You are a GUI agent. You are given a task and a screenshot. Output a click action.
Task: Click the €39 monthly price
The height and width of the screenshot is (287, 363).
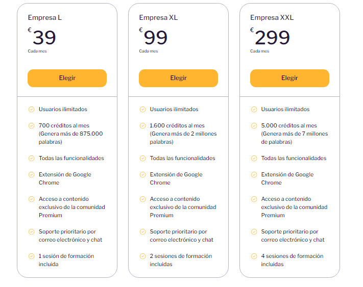44,38
